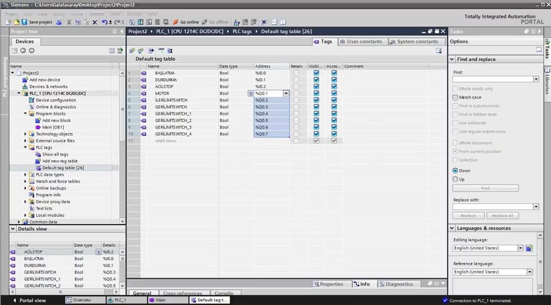Image resolution: width=551 pixels, height=305 pixels.
Task: Click the Go online button
Action: pos(186,22)
